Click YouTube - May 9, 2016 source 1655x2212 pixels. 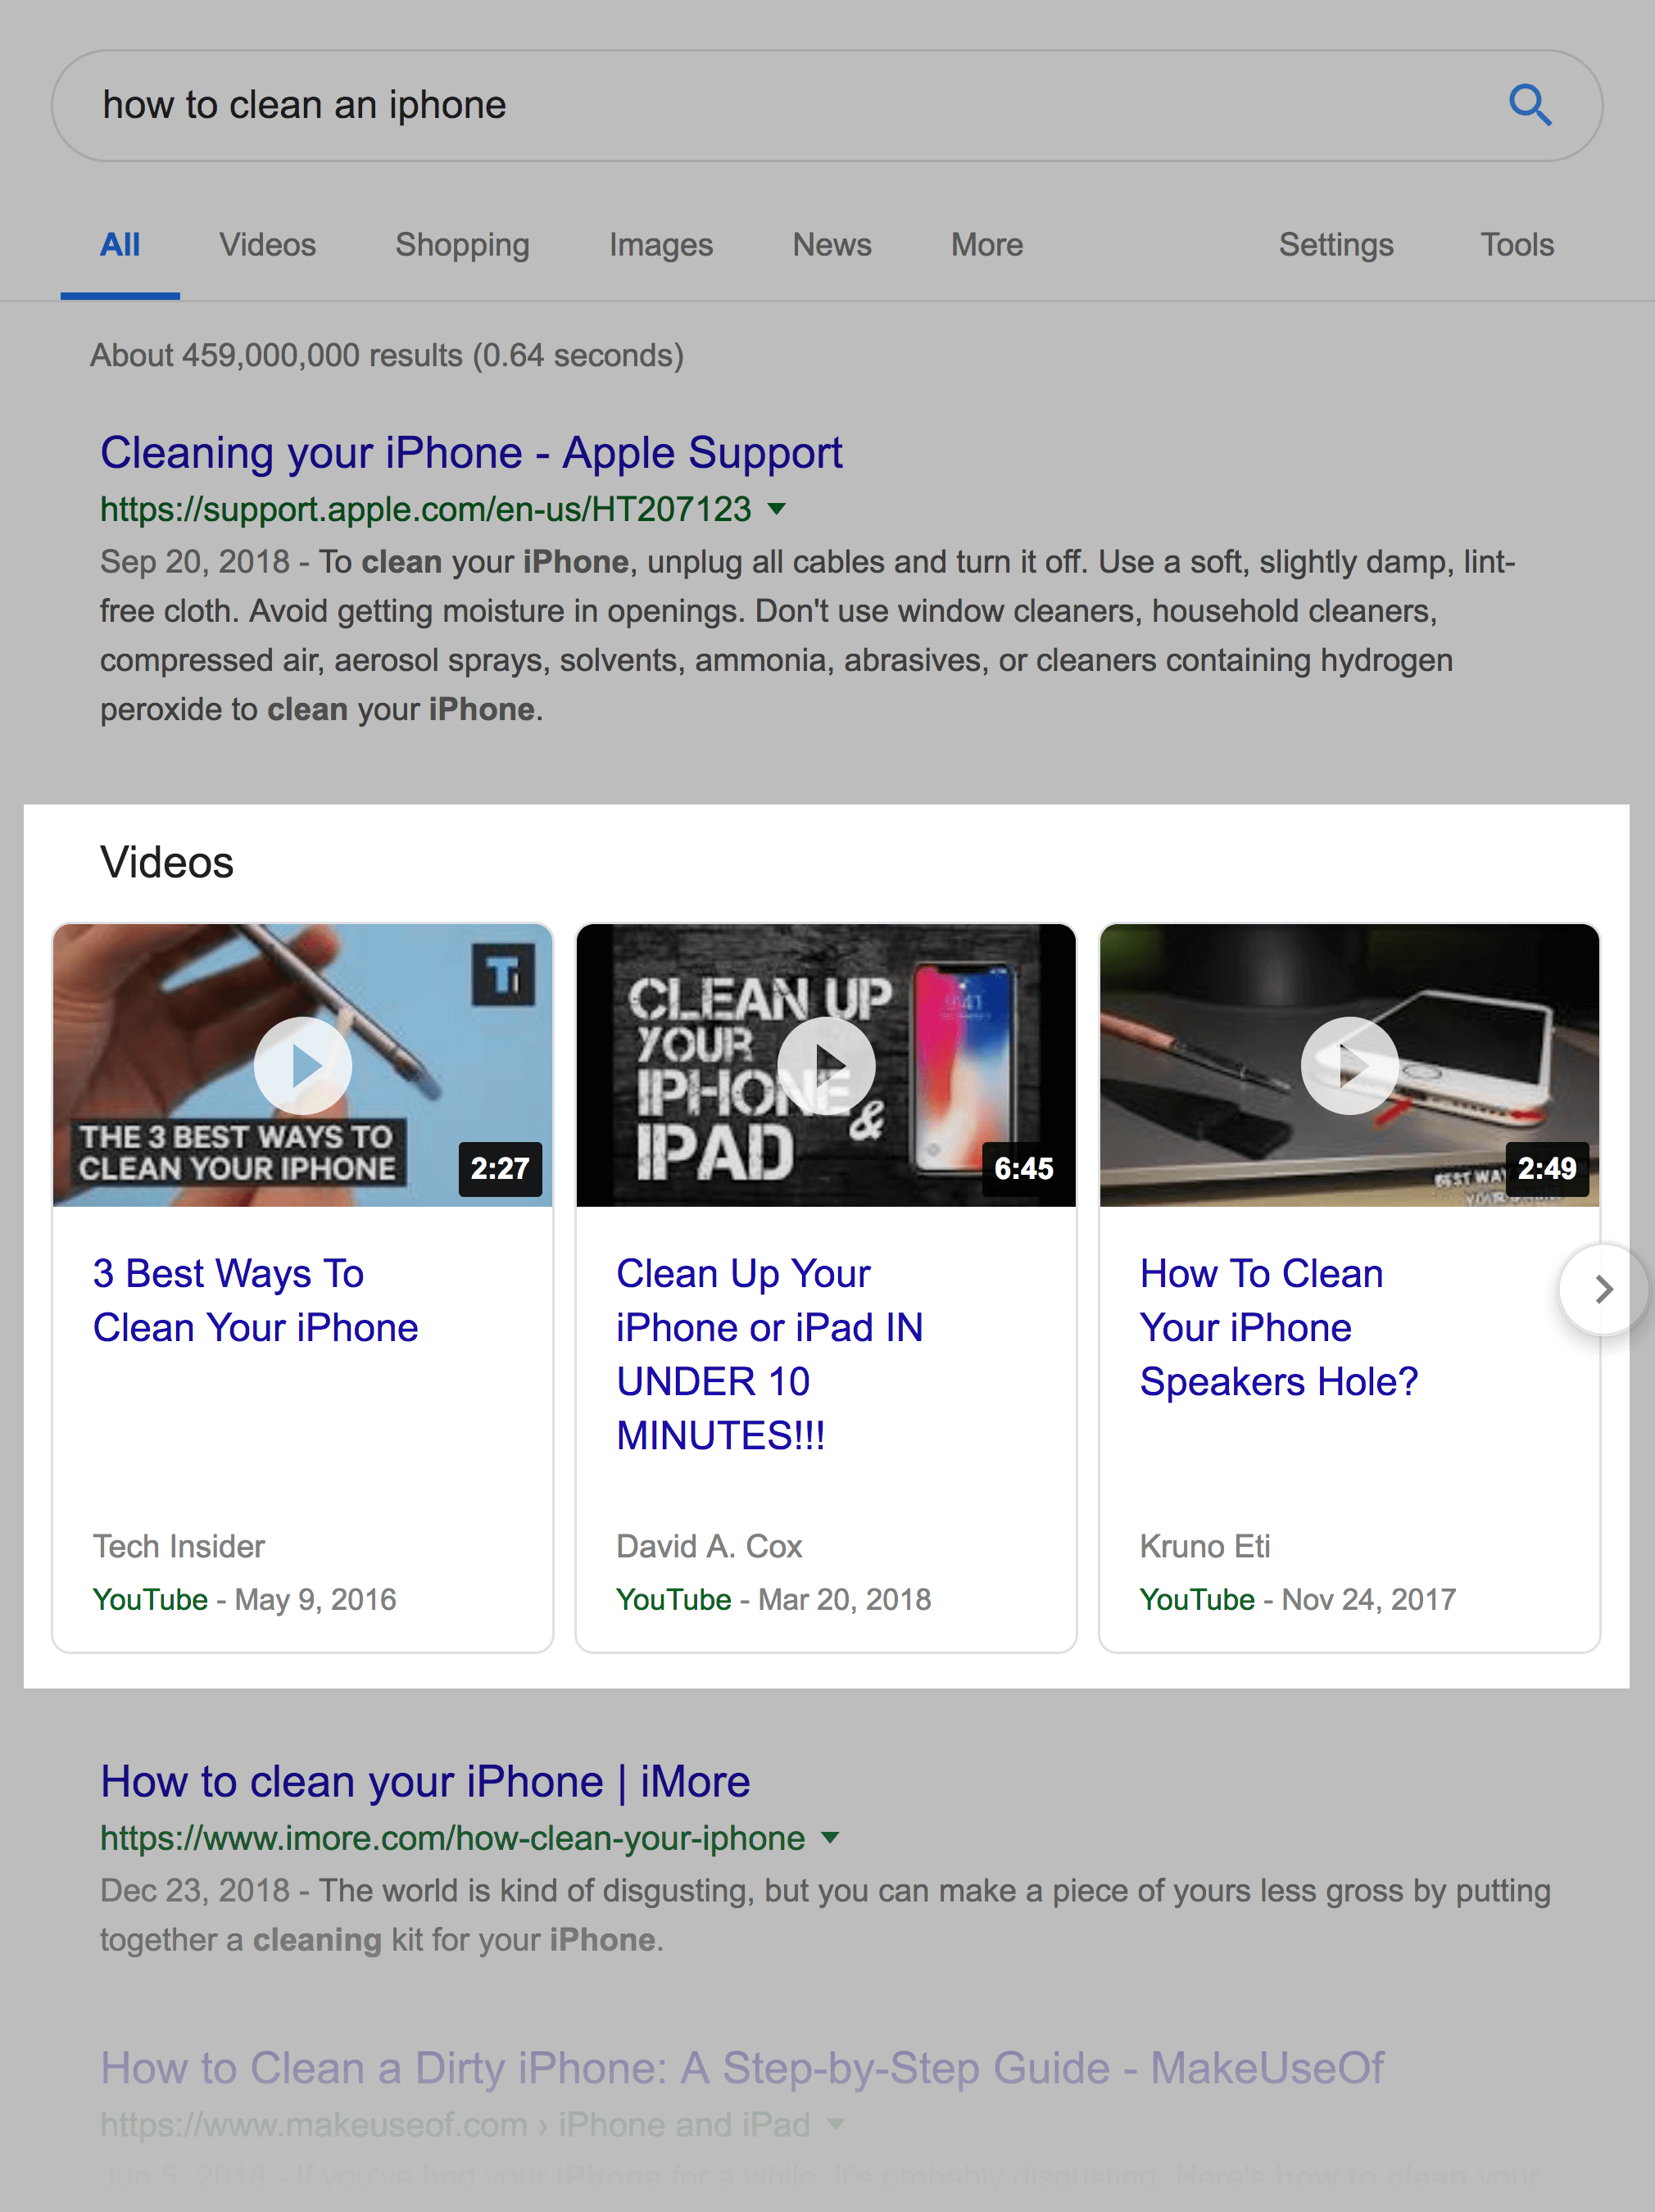(244, 1600)
